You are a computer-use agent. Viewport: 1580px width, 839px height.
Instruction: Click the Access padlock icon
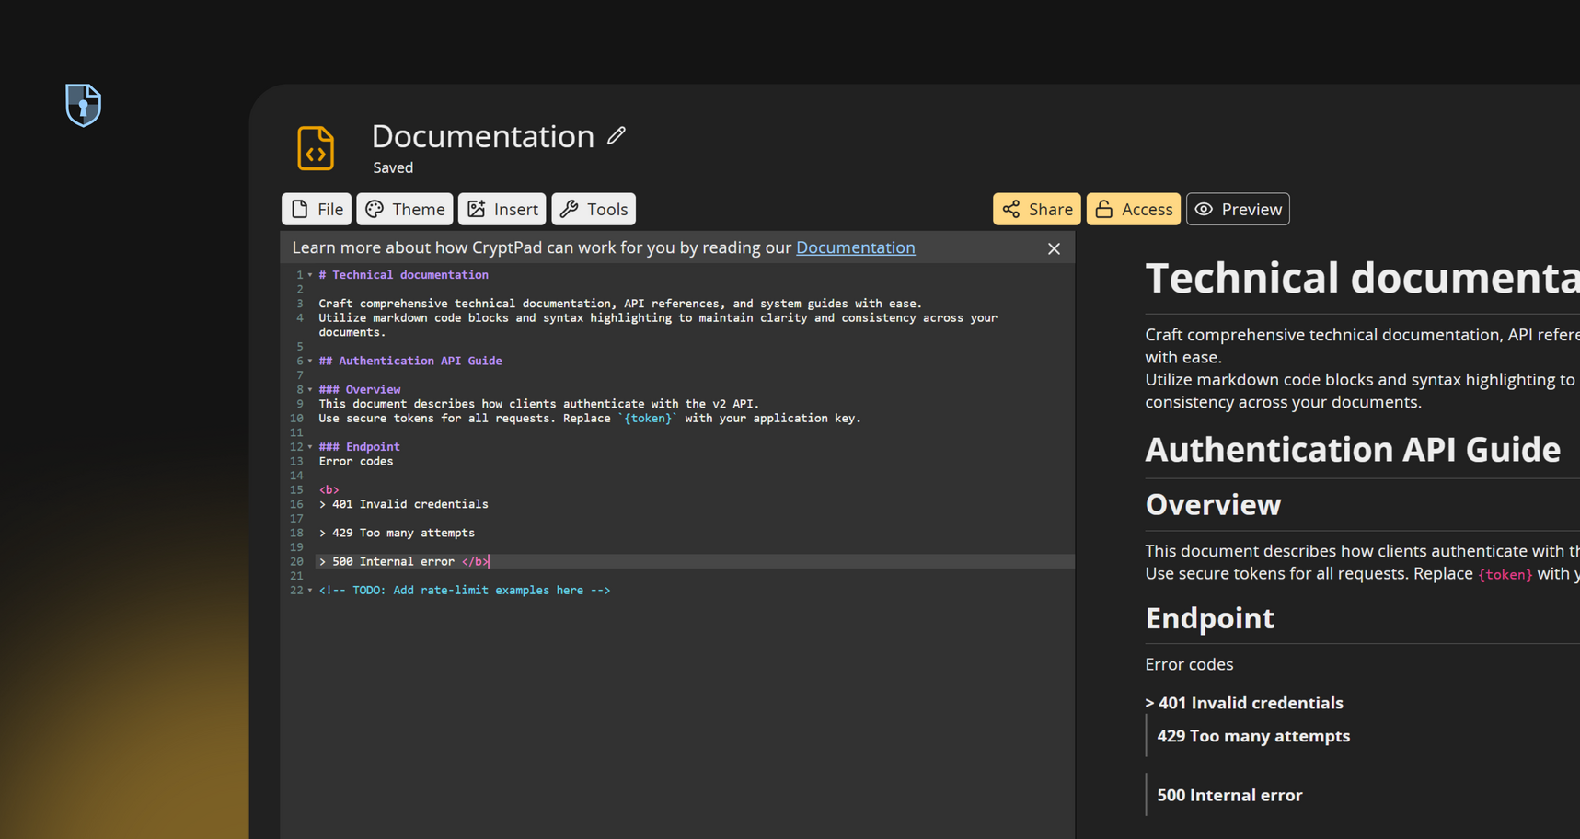1104,209
